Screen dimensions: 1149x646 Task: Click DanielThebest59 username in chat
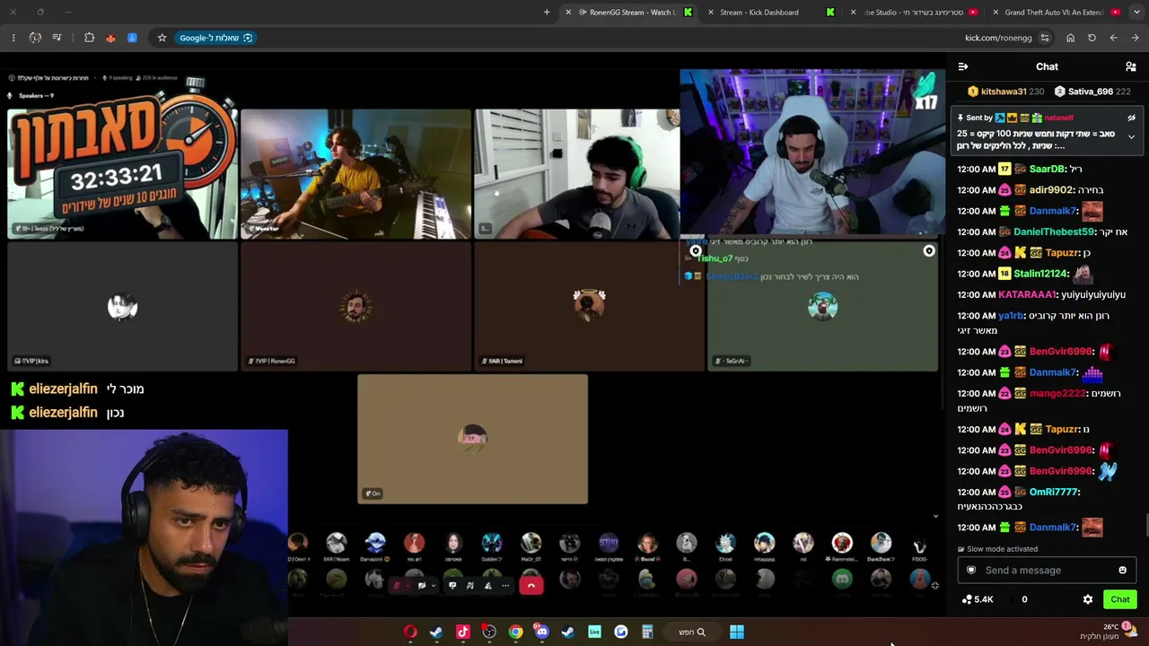click(1054, 231)
